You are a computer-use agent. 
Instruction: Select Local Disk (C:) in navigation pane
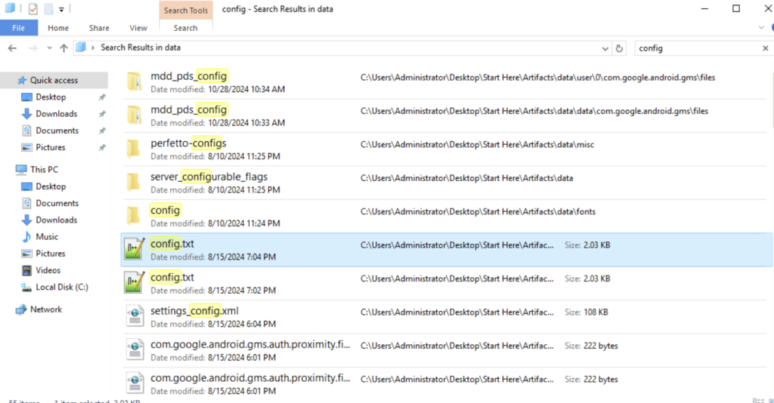coord(61,287)
